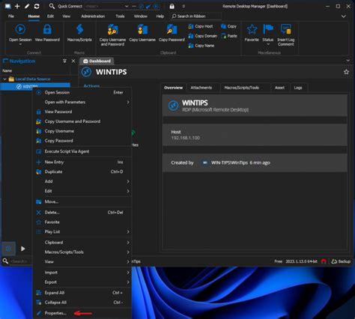
Task: Choose Open Session from context menu
Action: click(82, 93)
